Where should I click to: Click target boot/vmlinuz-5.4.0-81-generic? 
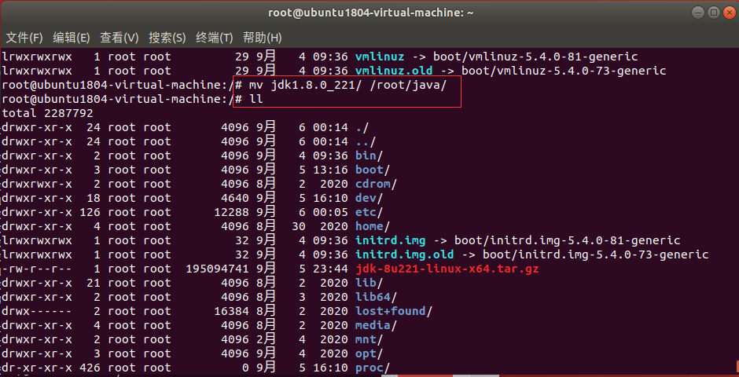pyautogui.click(x=535, y=57)
